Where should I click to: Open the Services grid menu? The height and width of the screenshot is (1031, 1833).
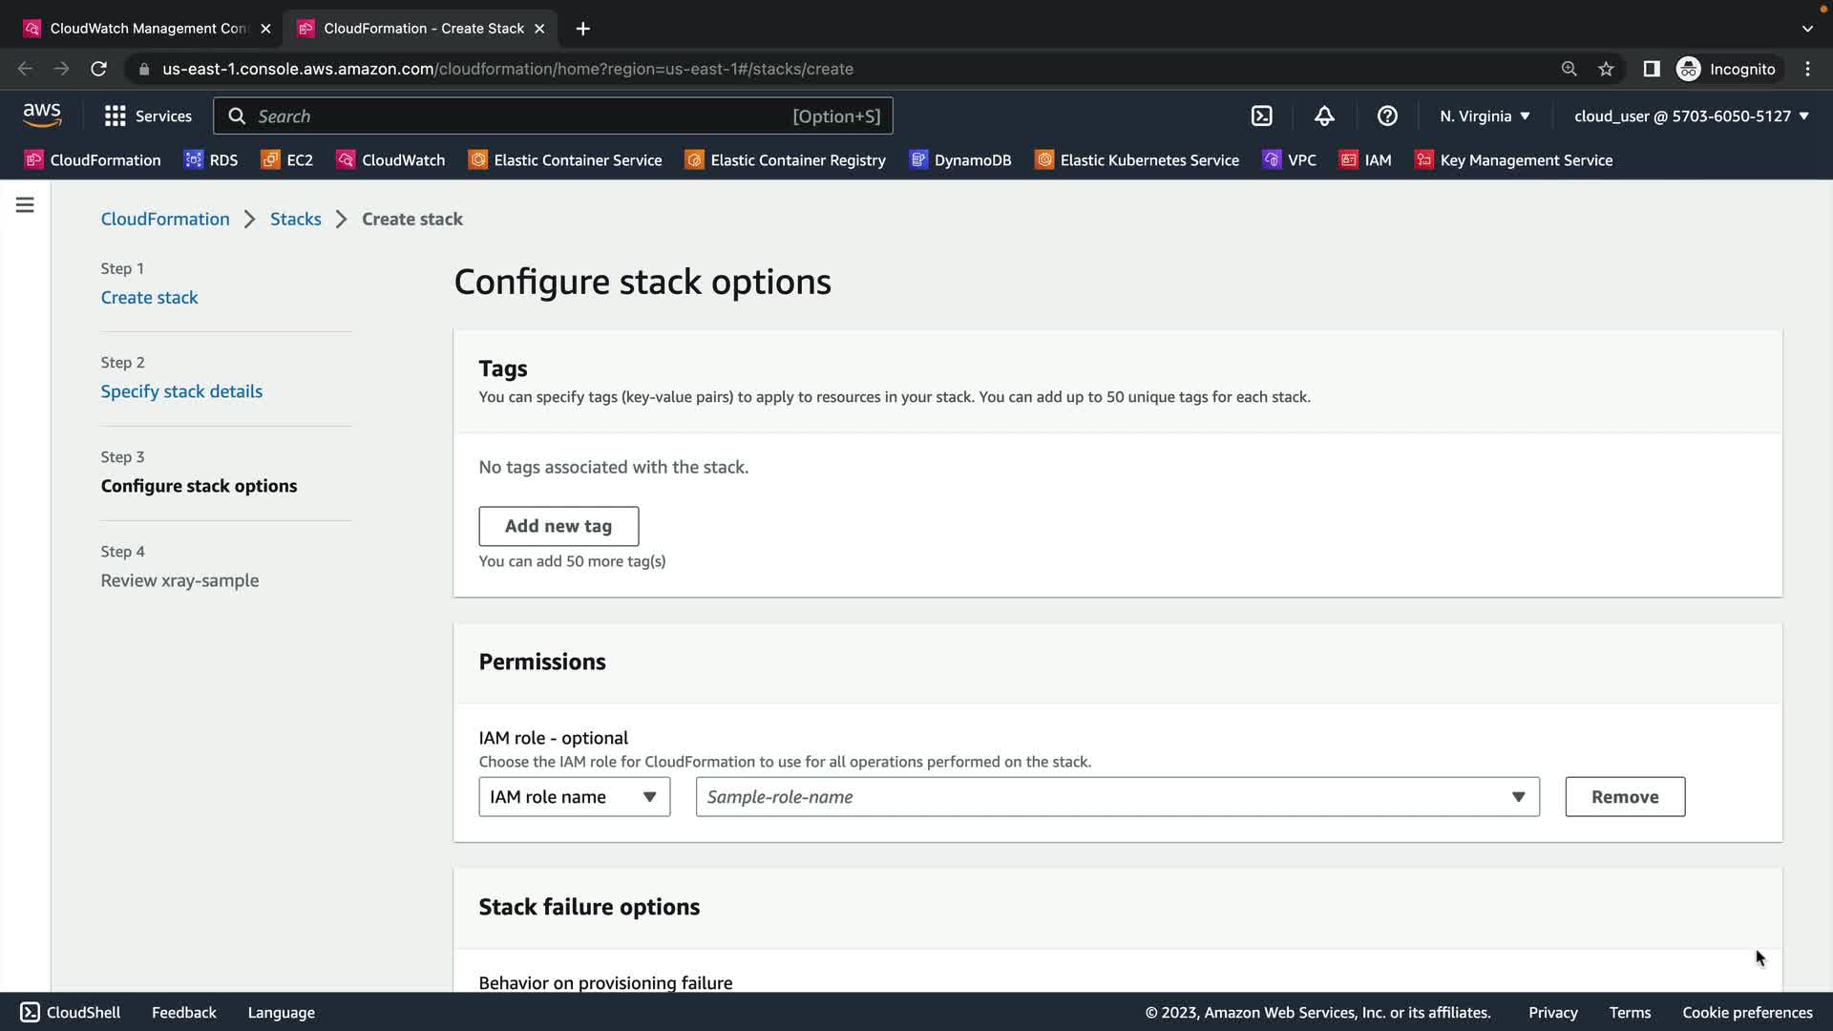tap(148, 116)
